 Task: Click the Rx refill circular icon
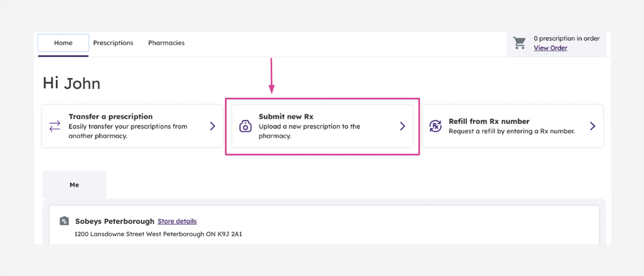tap(435, 126)
